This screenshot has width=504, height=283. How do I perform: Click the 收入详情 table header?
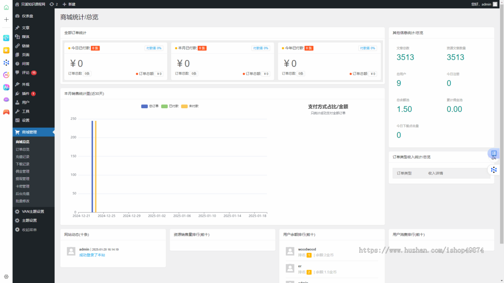click(x=436, y=173)
